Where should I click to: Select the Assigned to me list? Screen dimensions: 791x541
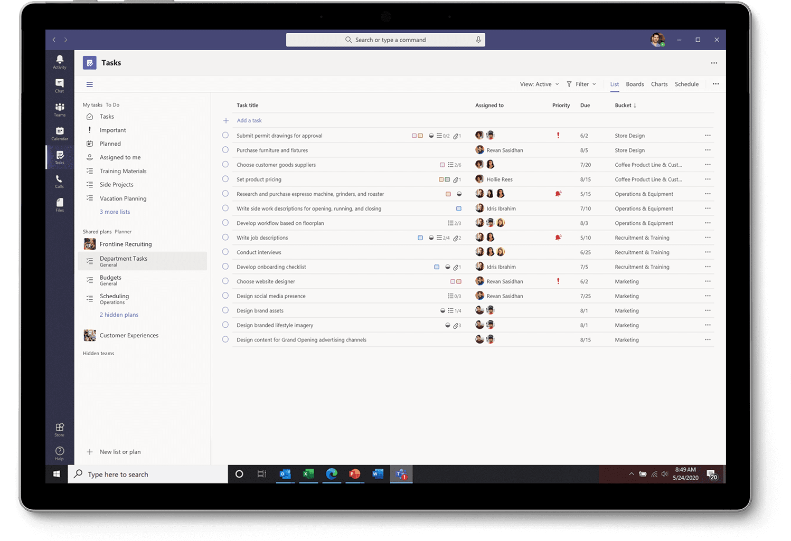click(x=120, y=157)
